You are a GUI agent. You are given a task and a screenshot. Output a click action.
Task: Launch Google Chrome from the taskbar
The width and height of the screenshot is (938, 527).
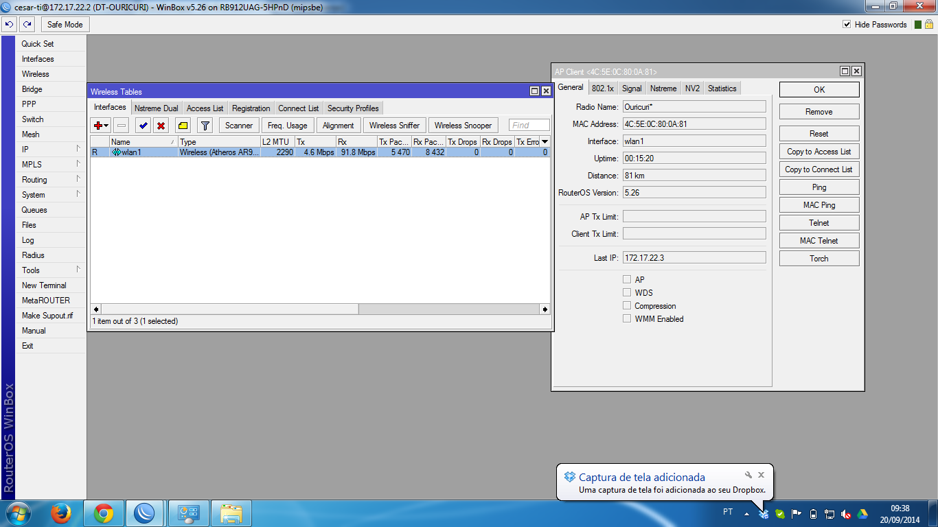(104, 513)
